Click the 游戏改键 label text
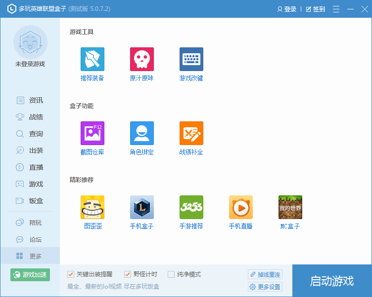Screen dimensions: 372x297 pos(191,78)
